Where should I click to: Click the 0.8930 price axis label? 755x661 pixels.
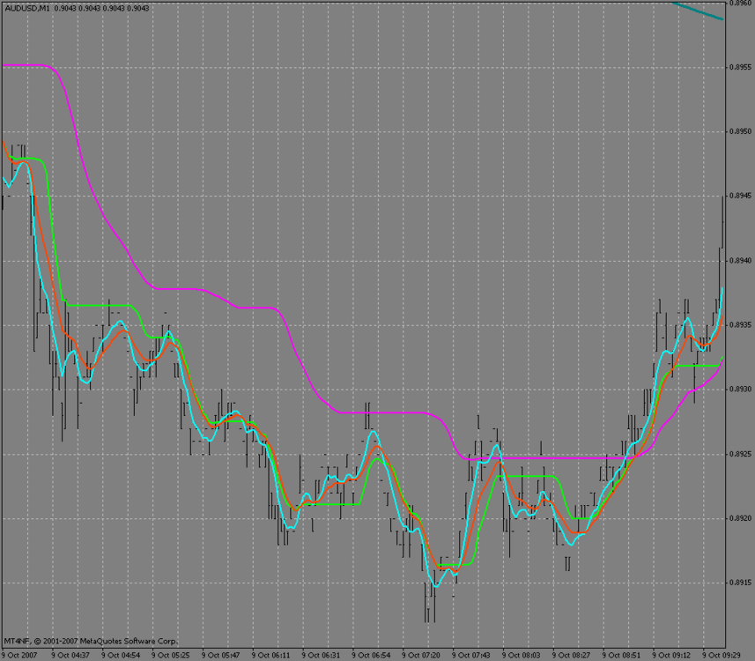click(x=740, y=390)
